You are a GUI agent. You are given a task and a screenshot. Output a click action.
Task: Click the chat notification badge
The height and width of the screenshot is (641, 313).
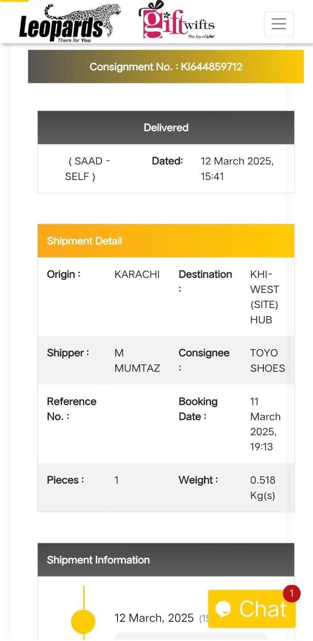click(292, 593)
